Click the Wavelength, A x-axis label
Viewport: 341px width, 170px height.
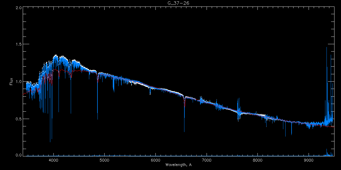click(x=178, y=165)
